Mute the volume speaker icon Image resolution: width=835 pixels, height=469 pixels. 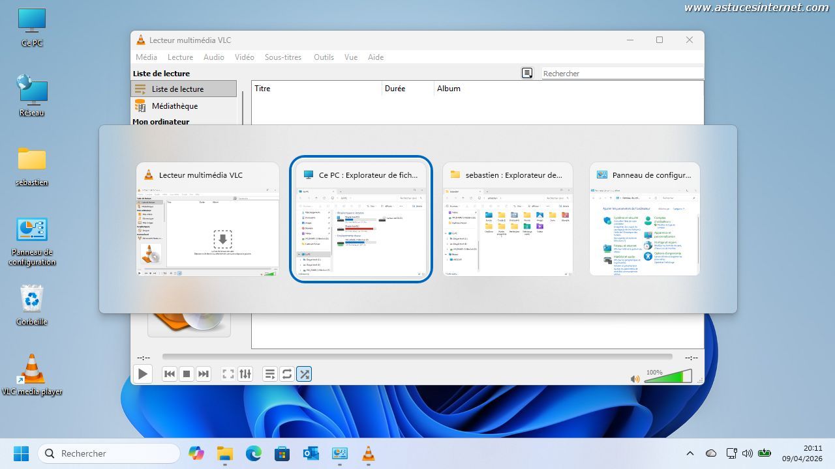coord(635,378)
